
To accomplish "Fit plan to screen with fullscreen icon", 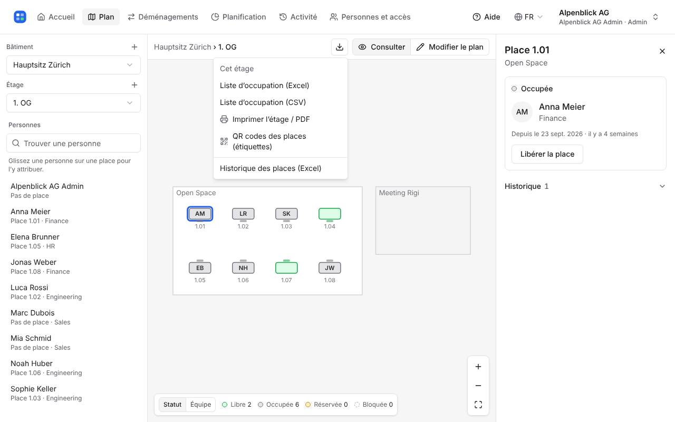I will click(478, 405).
